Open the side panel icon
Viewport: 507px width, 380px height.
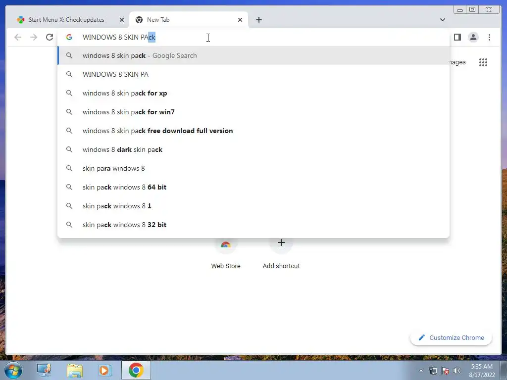point(457,37)
